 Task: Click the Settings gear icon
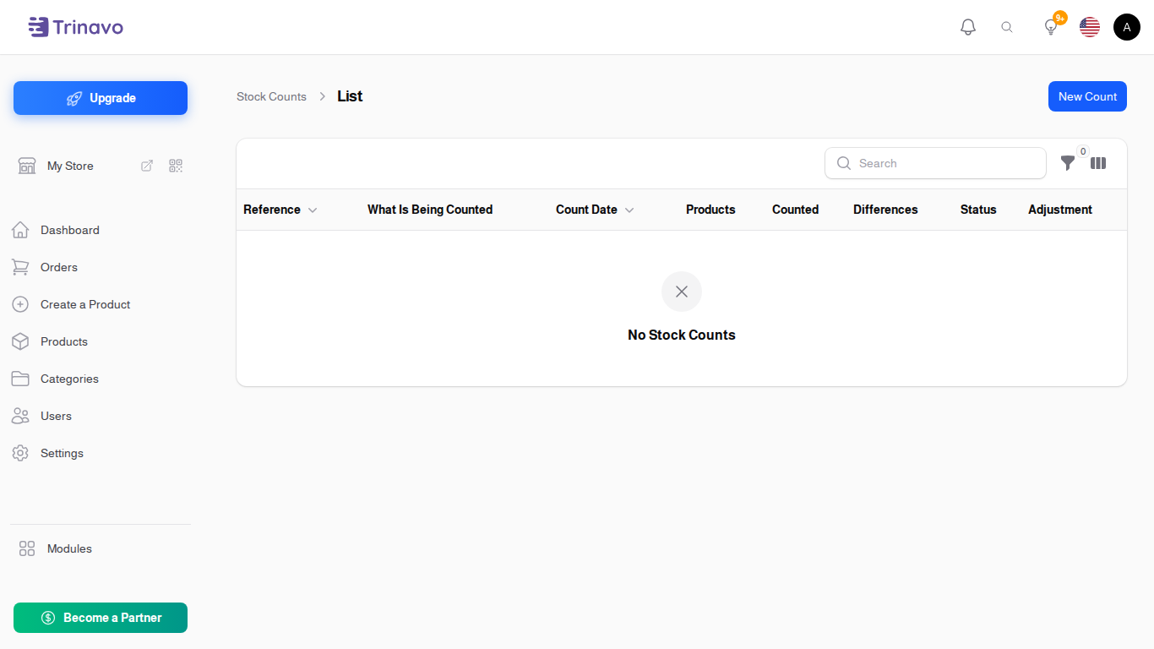click(20, 453)
